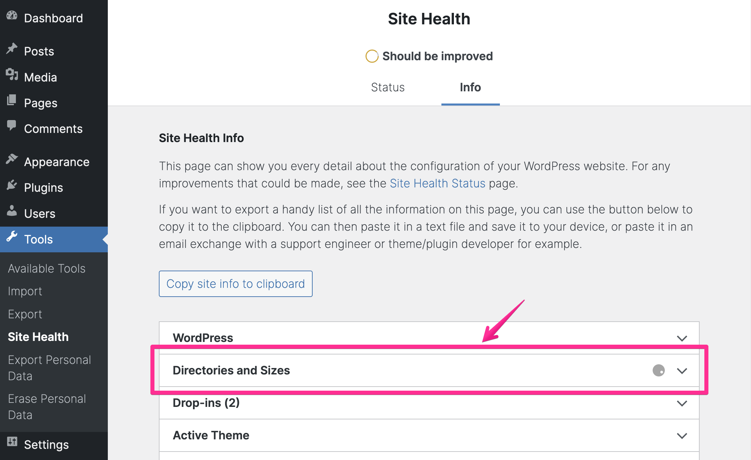Open the Site Health Status link
Viewport: 751px width, 460px height.
click(437, 183)
